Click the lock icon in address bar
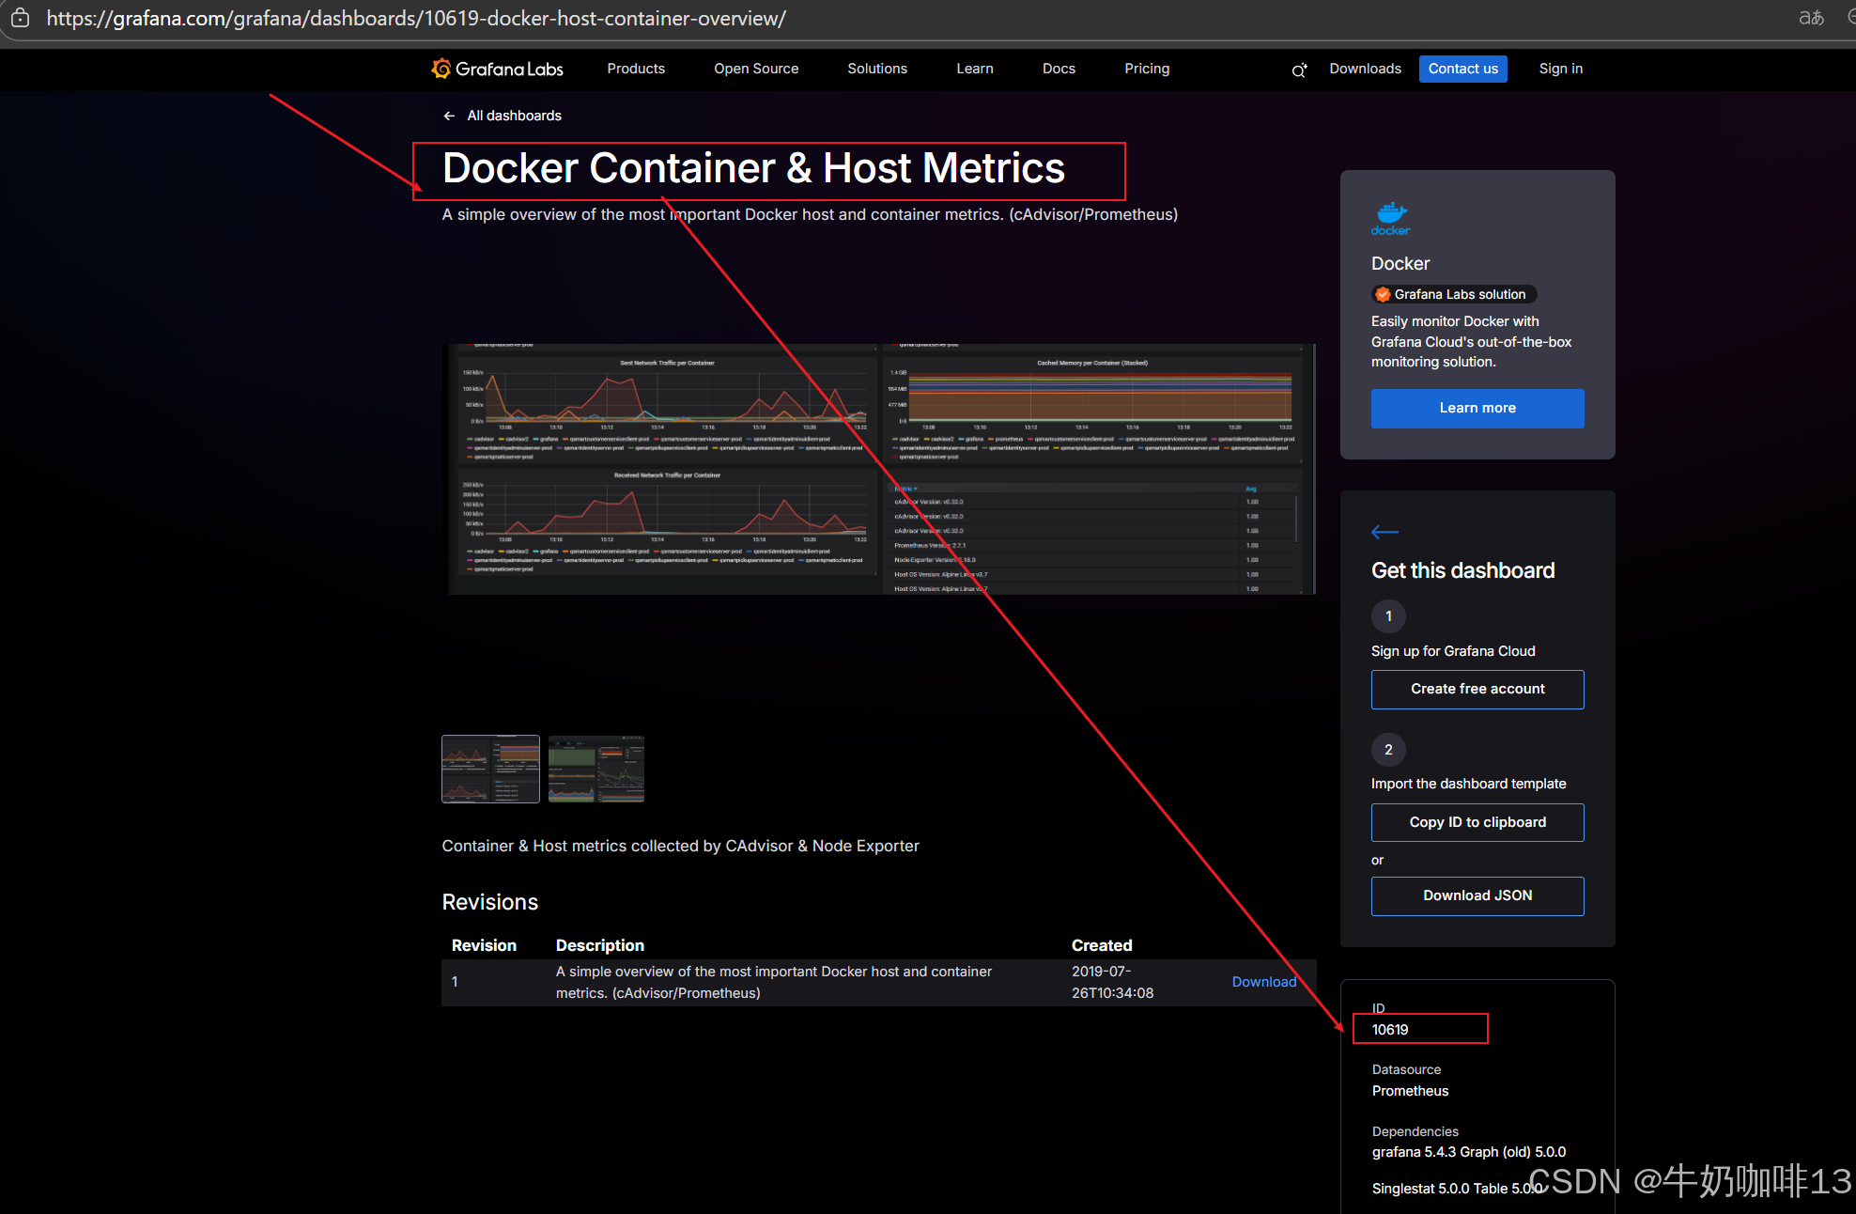1856x1214 pixels. click(x=21, y=18)
